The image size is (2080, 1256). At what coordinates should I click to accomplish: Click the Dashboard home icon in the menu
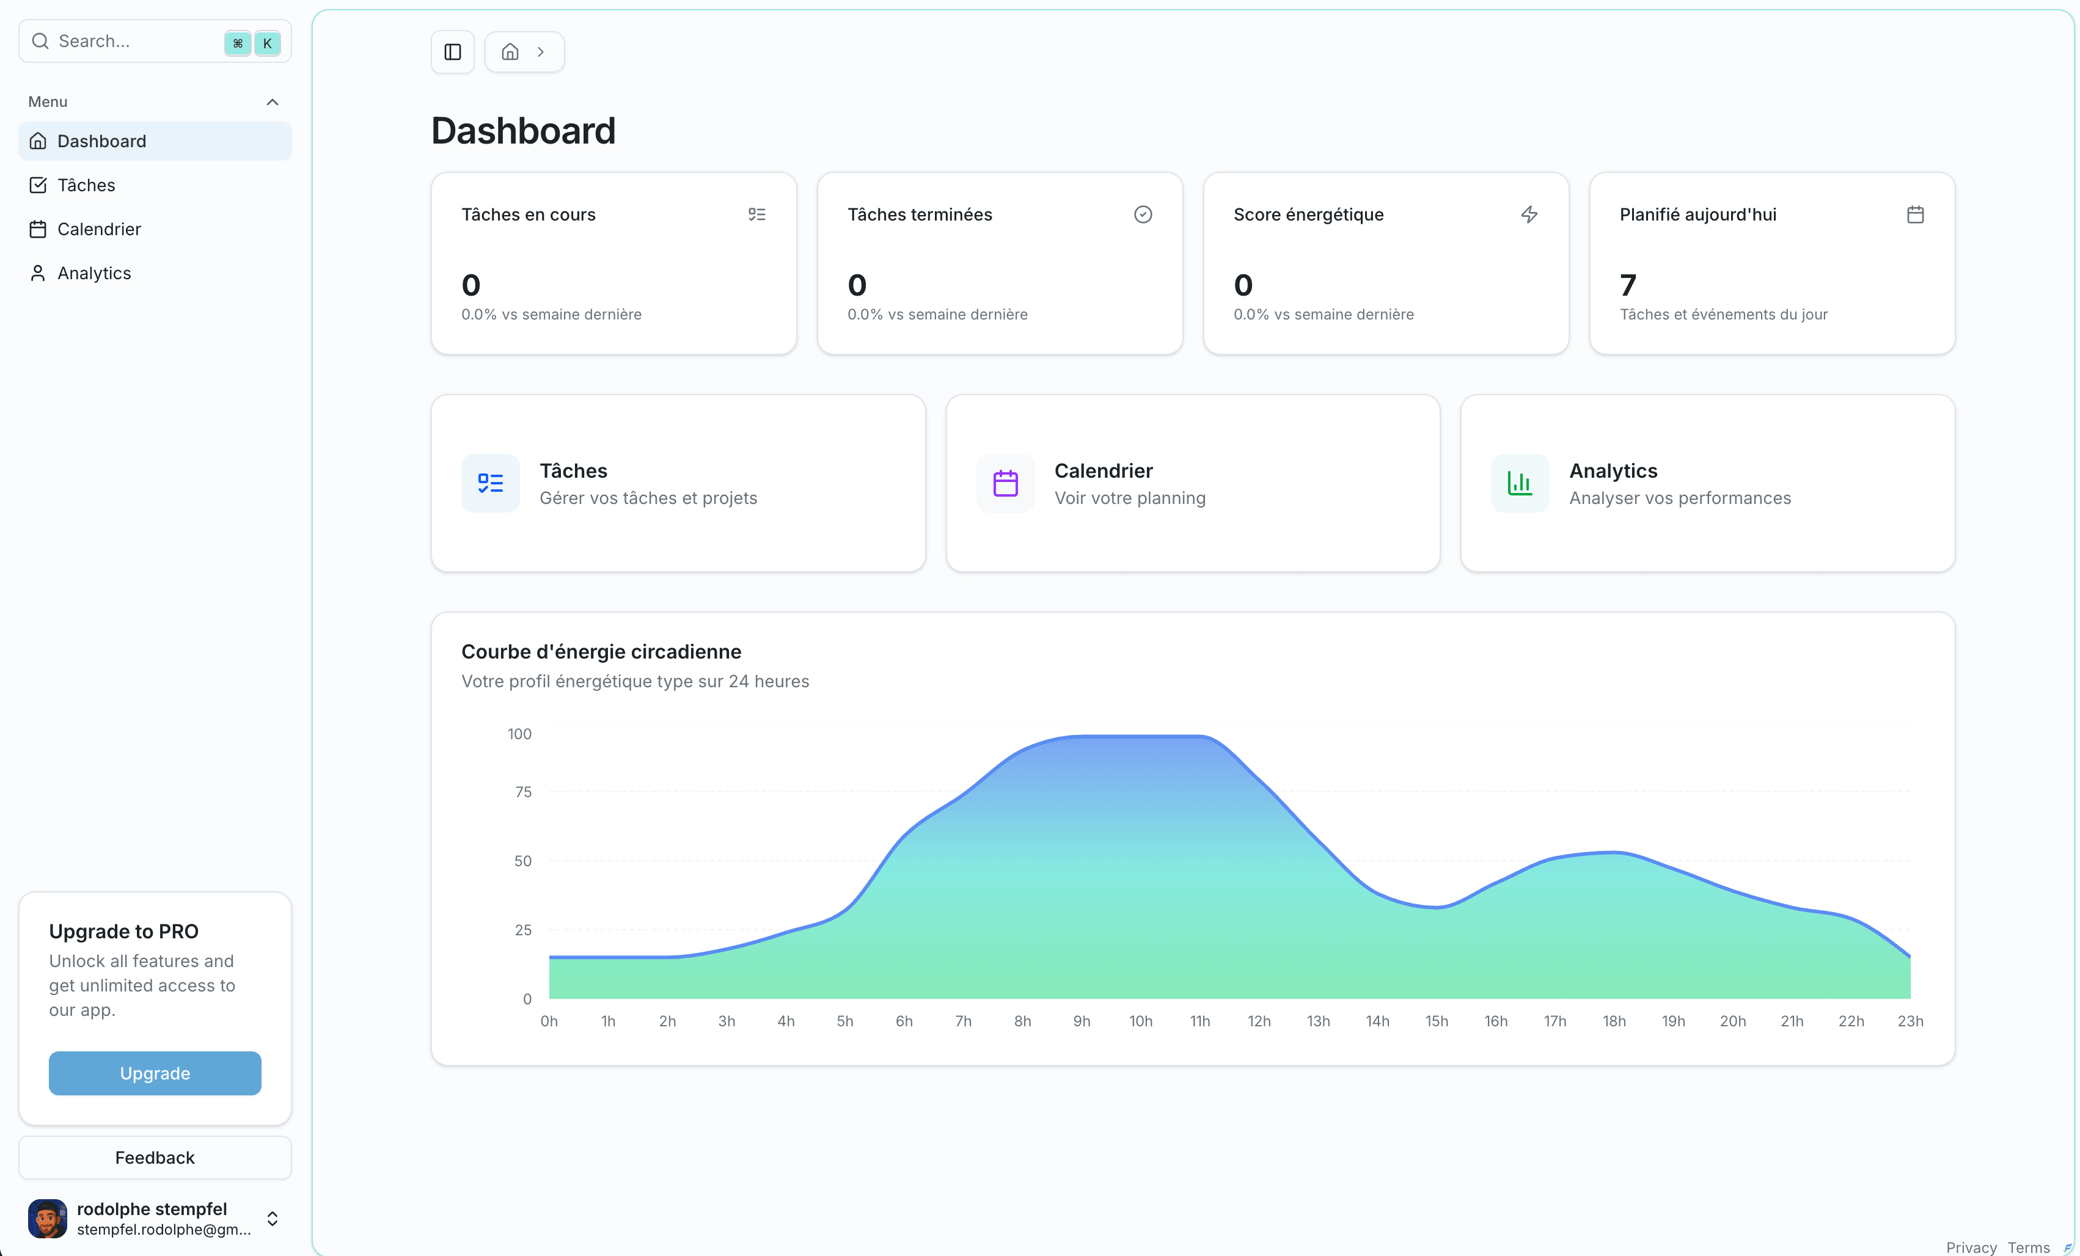tap(37, 141)
